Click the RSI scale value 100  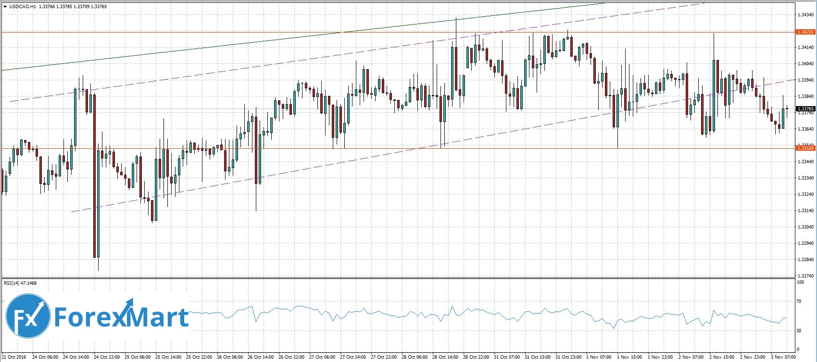(801, 282)
